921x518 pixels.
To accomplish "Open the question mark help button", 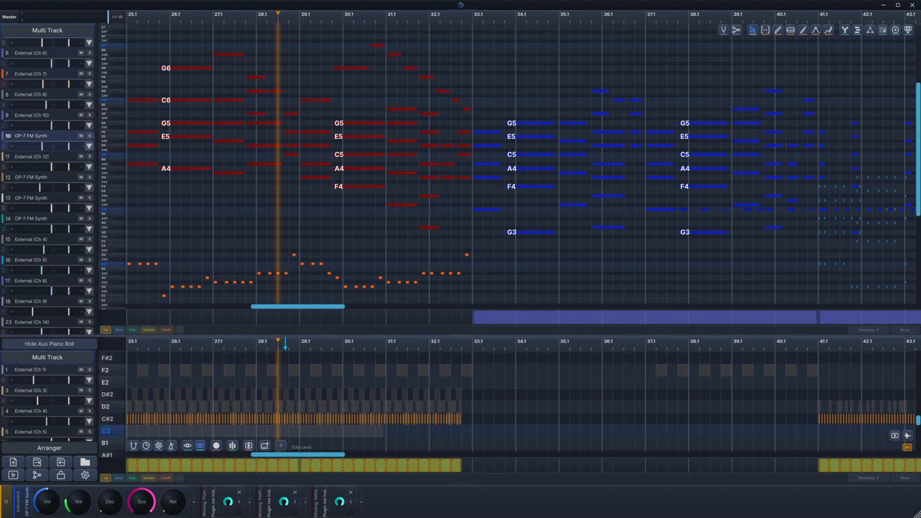I will click(x=281, y=445).
